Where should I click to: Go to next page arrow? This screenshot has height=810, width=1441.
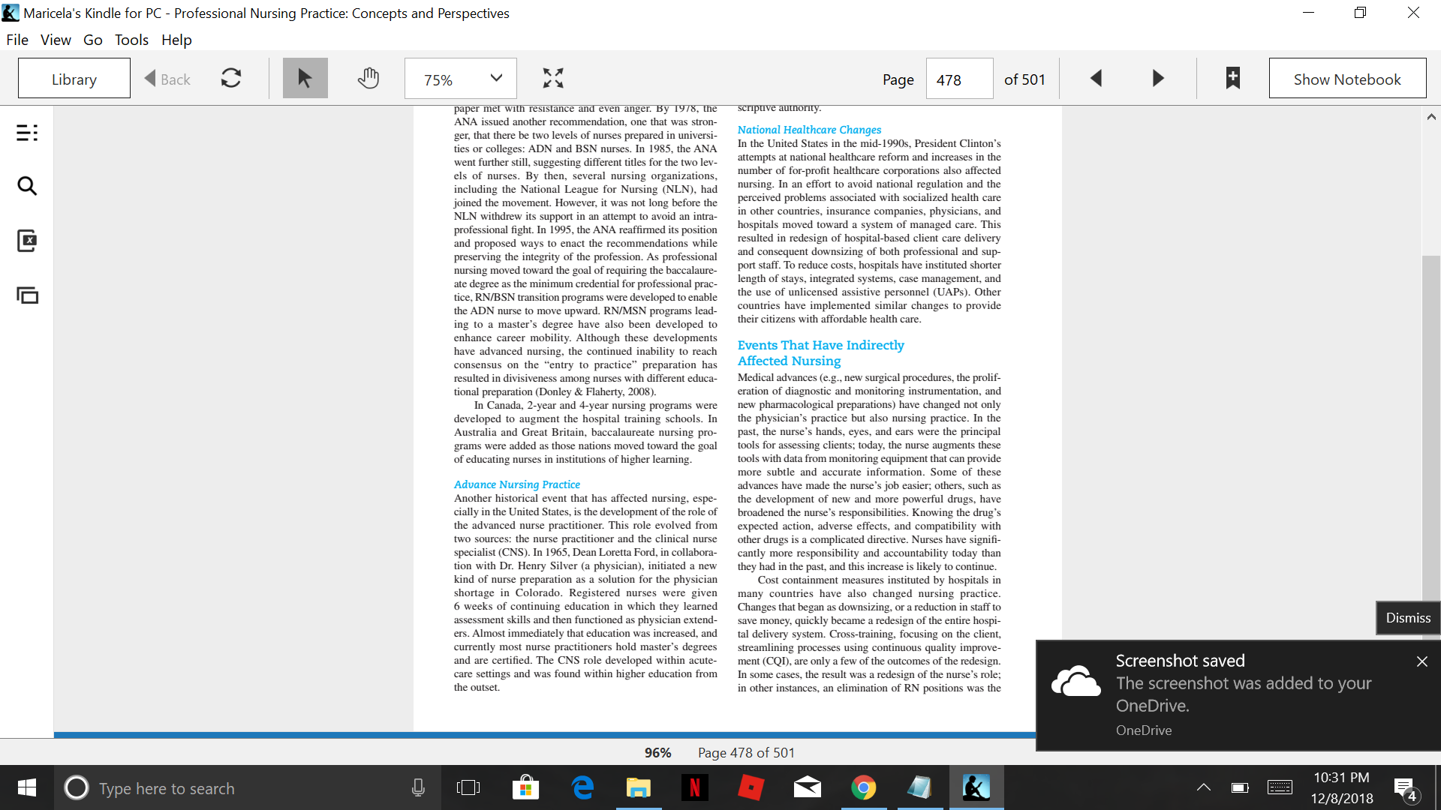[1158, 78]
